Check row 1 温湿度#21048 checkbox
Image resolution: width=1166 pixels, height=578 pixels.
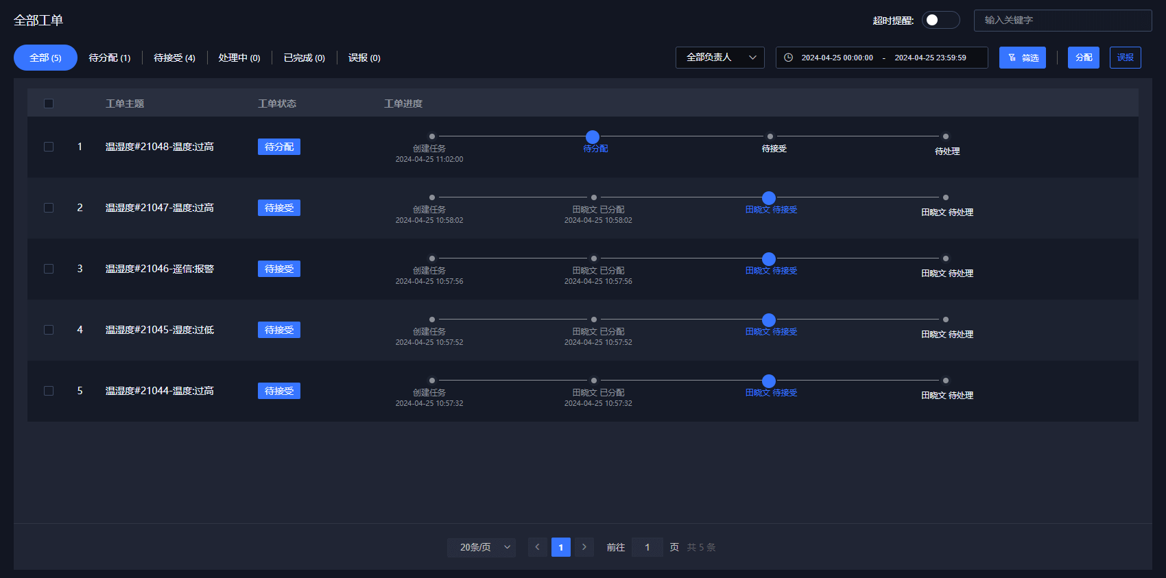[49, 147]
